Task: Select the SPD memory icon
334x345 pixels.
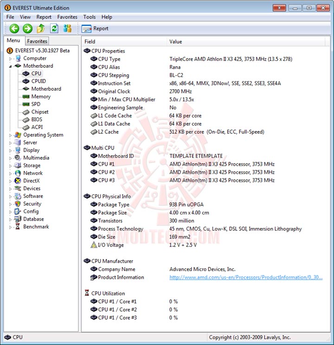Action: [26, 104]
